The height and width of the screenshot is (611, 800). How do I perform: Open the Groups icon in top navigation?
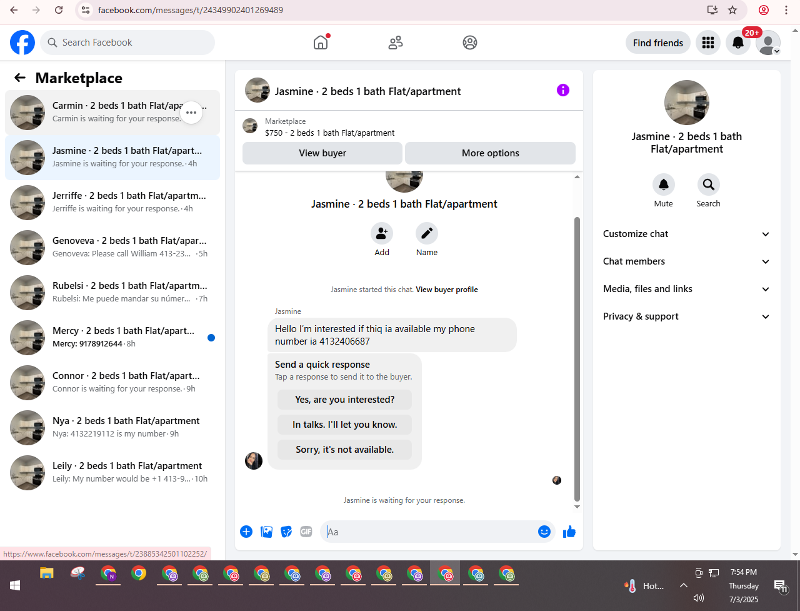tap(470, 43)
